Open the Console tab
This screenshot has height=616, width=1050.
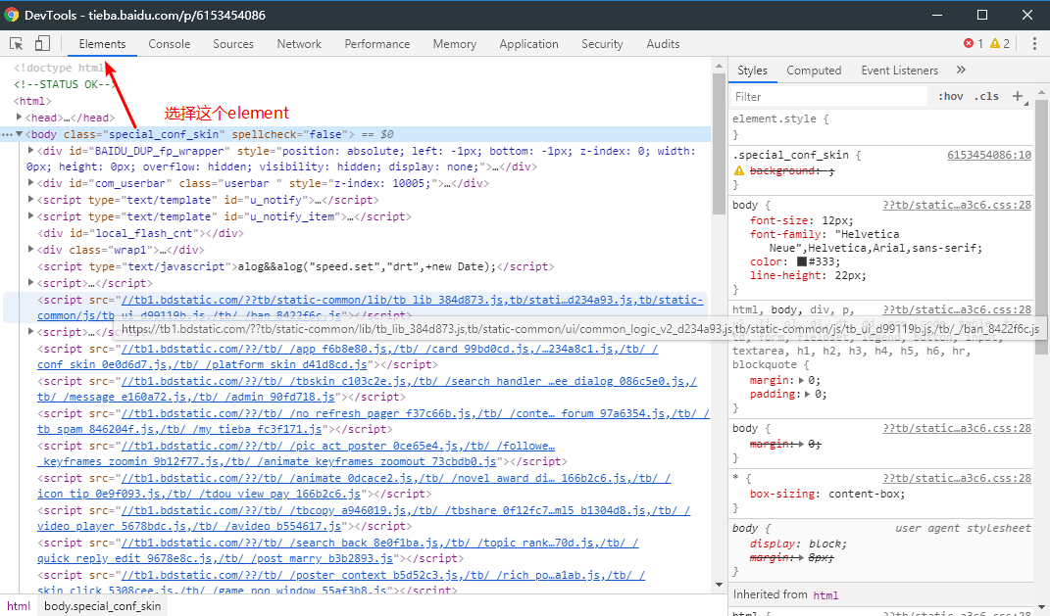170,43
